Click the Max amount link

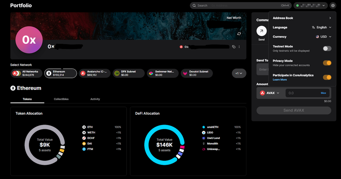tap(324, 93)
